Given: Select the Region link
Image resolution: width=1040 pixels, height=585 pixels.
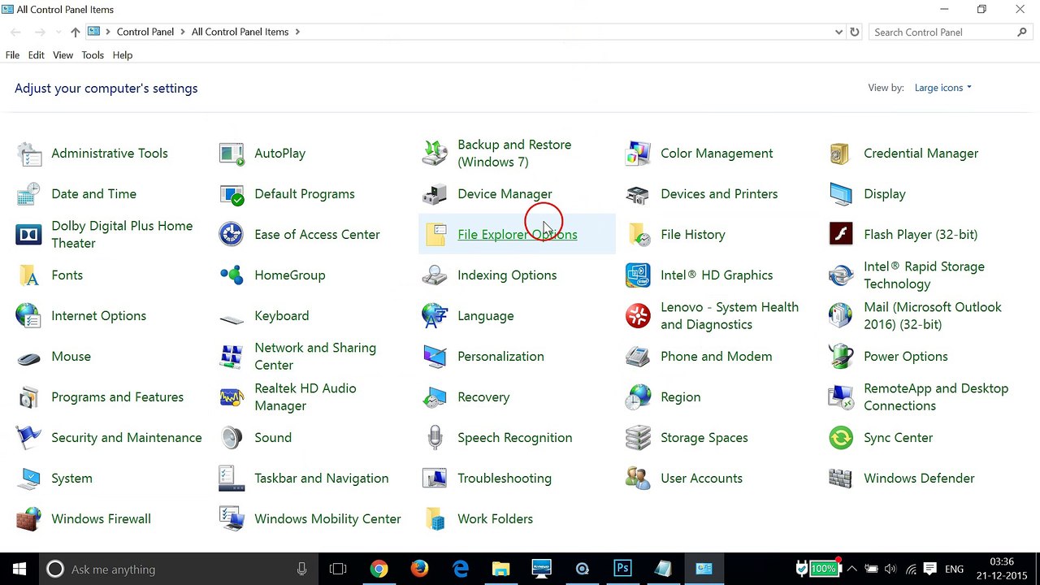Looking at the screenshot, I should (x=681, y=397).
